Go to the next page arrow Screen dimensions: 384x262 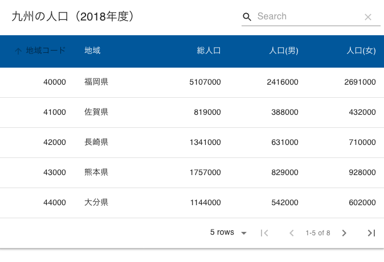coord(344,233)
